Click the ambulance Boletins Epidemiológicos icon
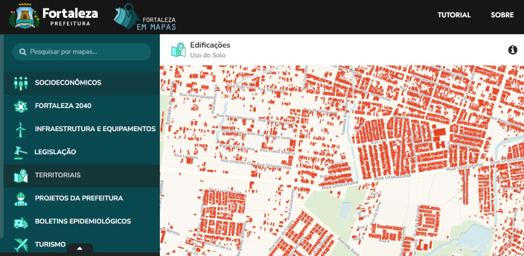 (21, 222)
